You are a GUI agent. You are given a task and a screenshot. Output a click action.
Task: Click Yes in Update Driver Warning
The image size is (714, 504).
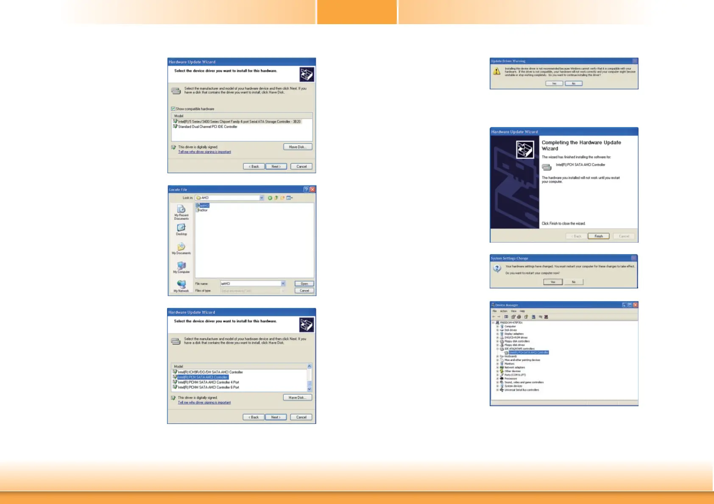(554, 83)
